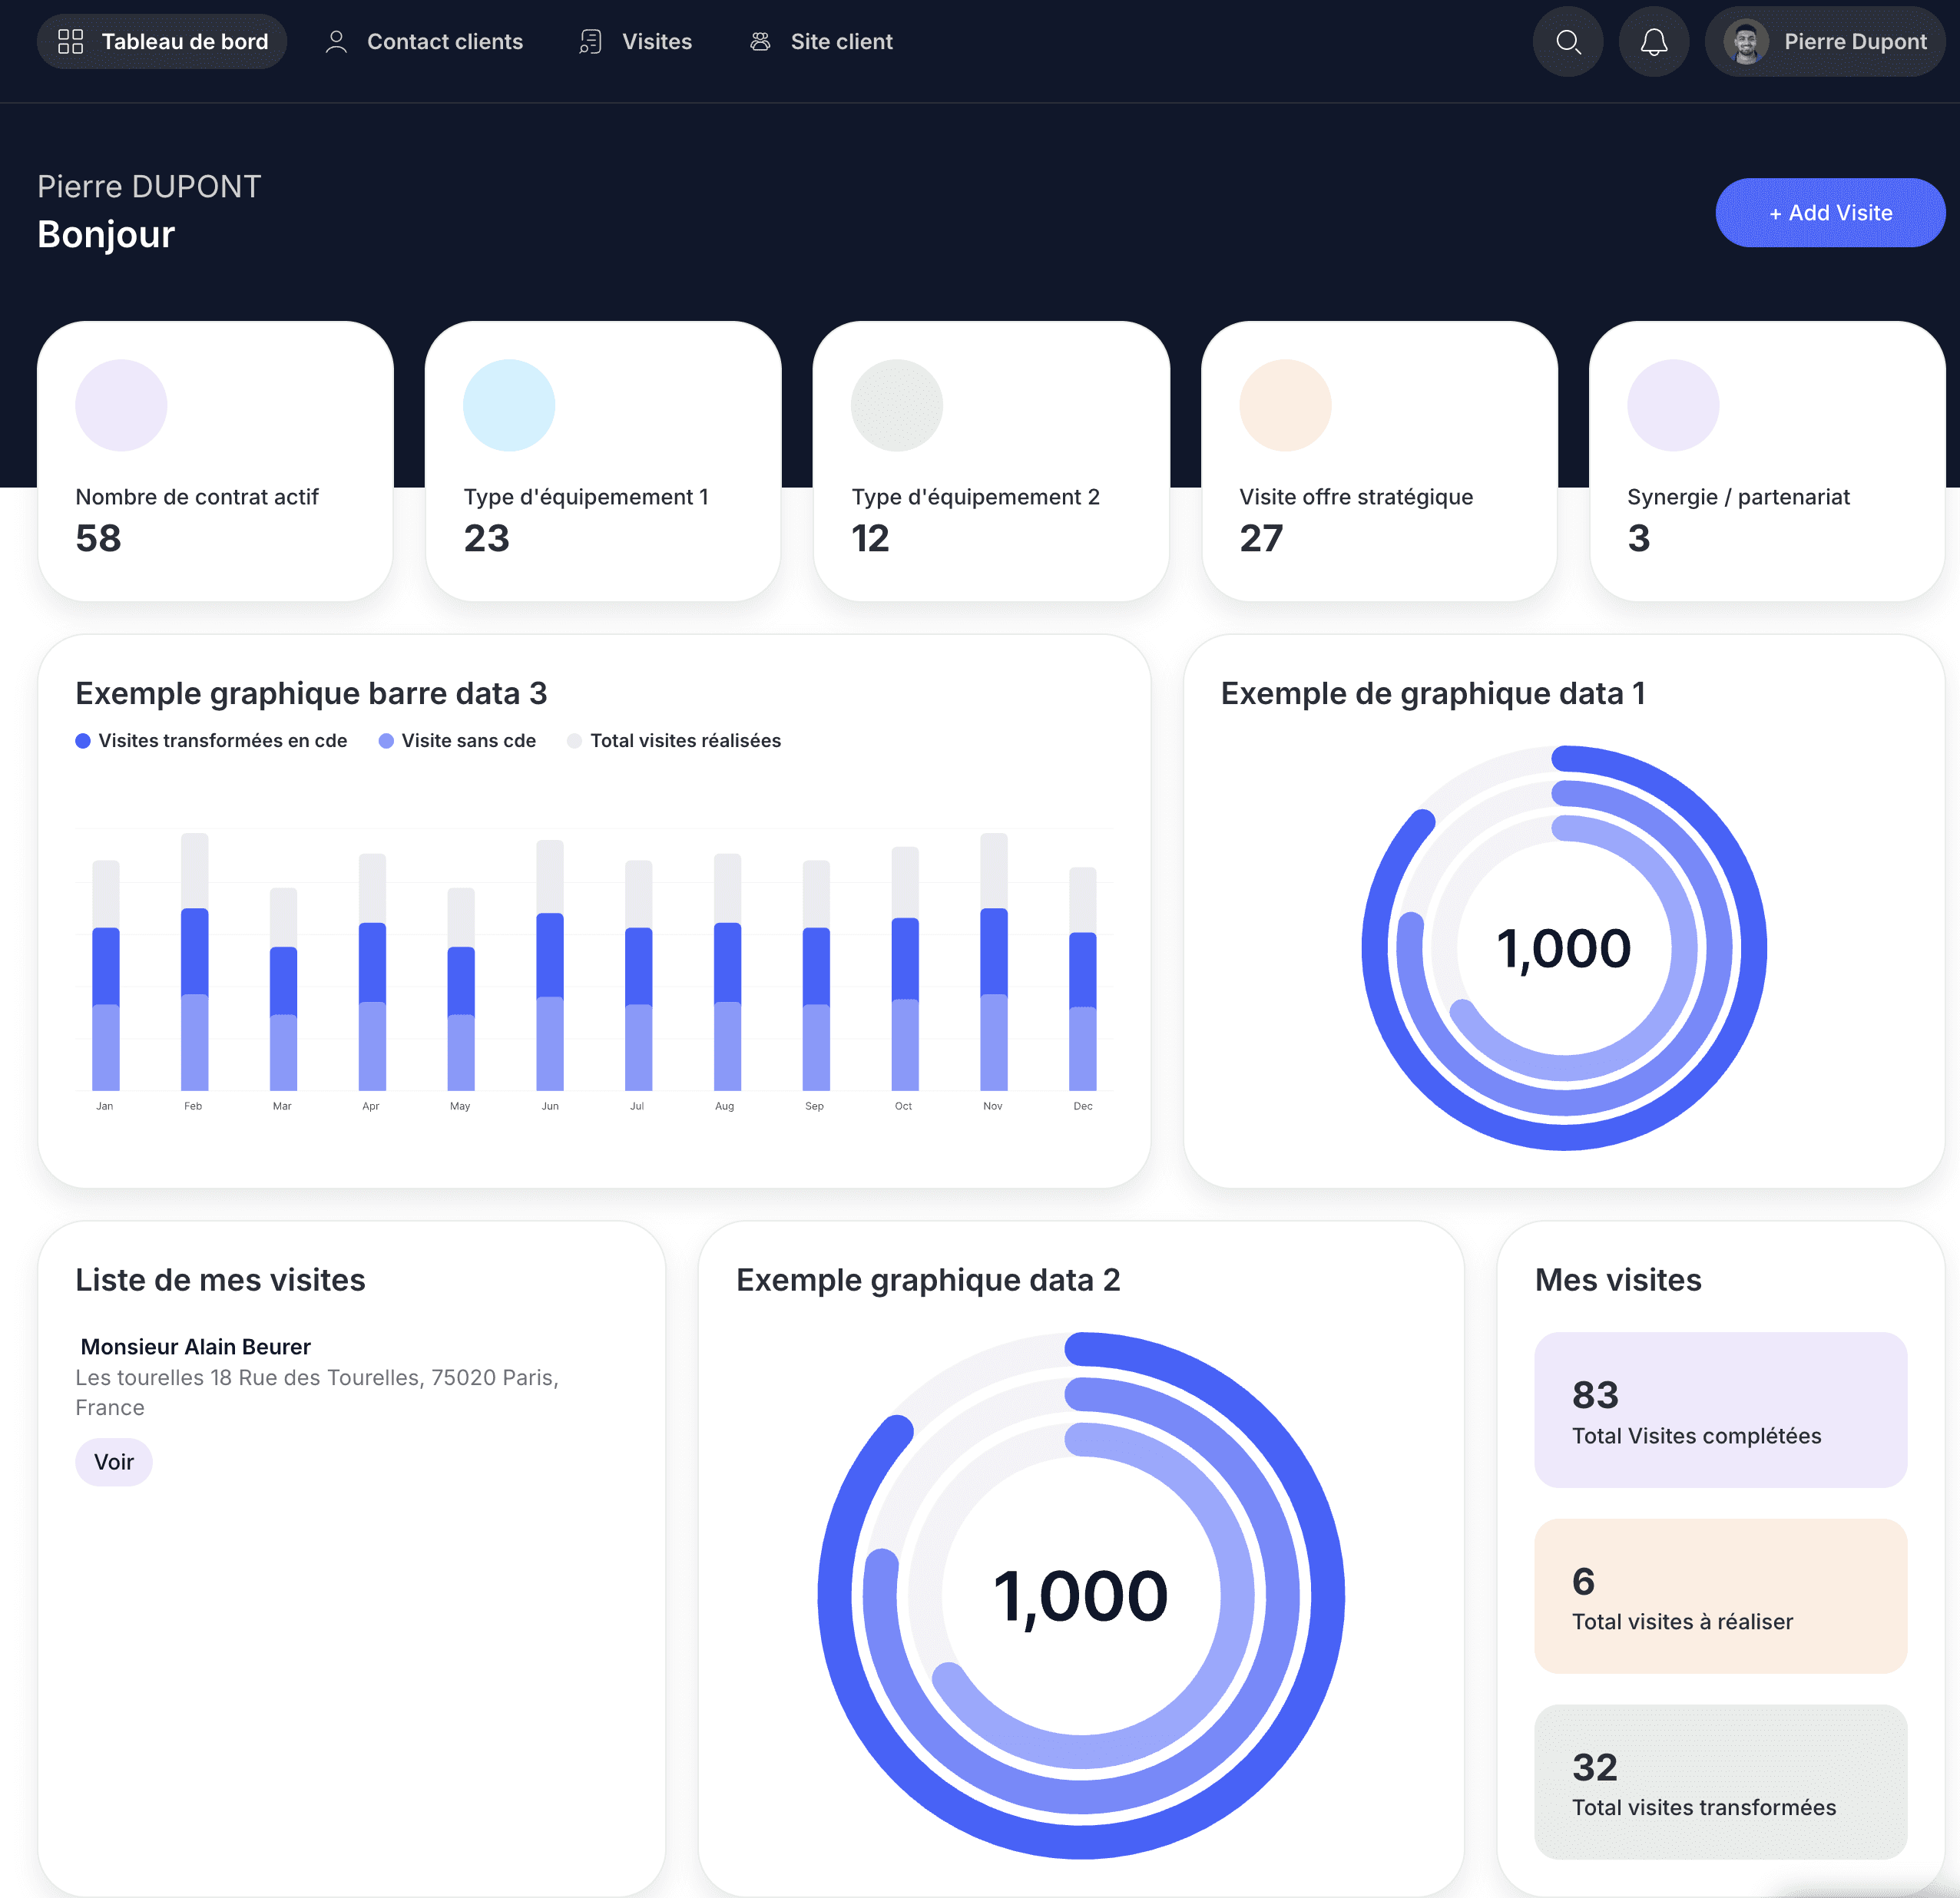
Task: Click the Contact clients person icon
Action: point(336,42)
